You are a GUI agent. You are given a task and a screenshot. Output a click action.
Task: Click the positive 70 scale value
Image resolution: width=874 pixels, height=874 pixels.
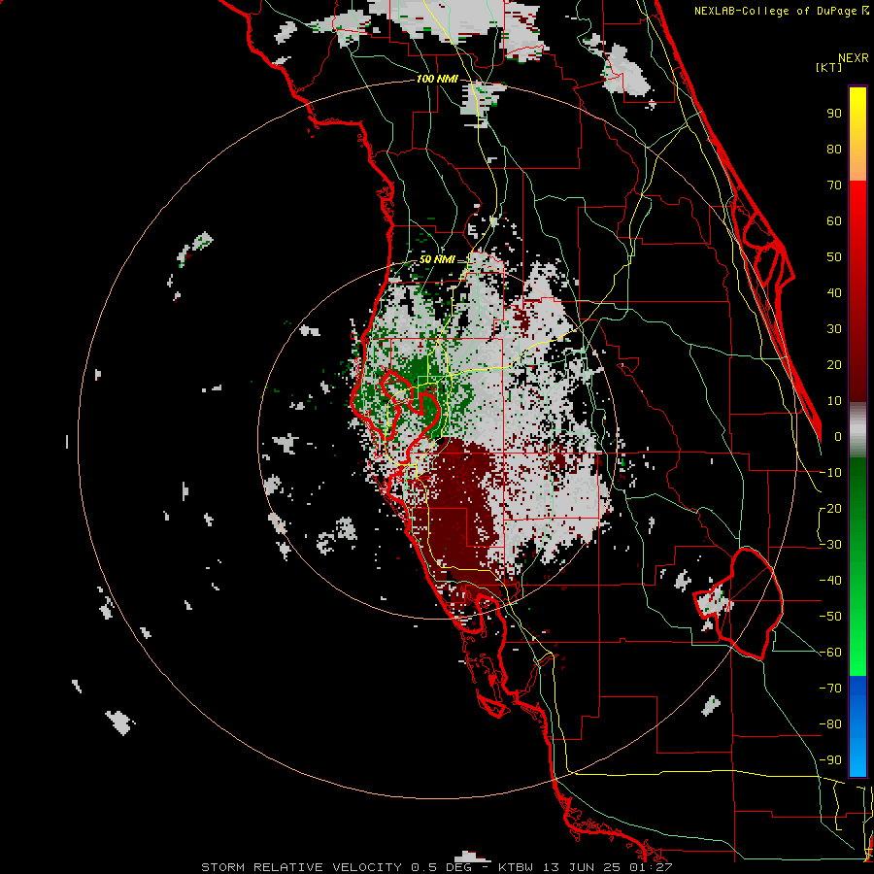click(834, 185)
